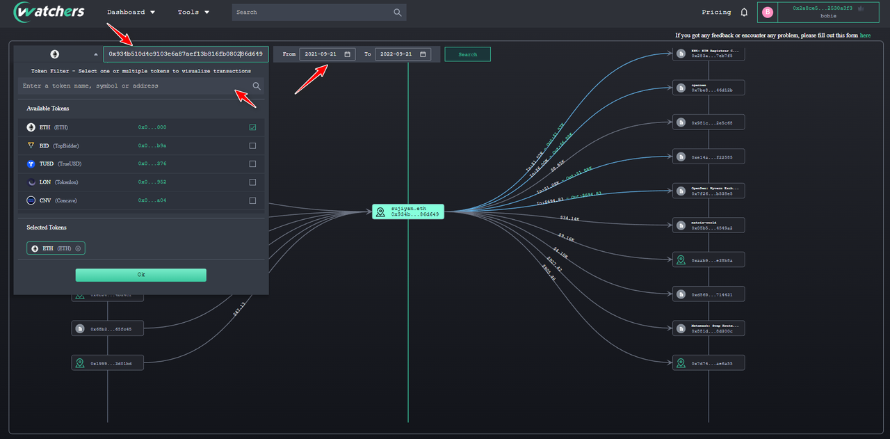The width and height of the screenshot is (890, 439).
Task: Tick the CNV Concave checkbox
Action: (252, 200)
